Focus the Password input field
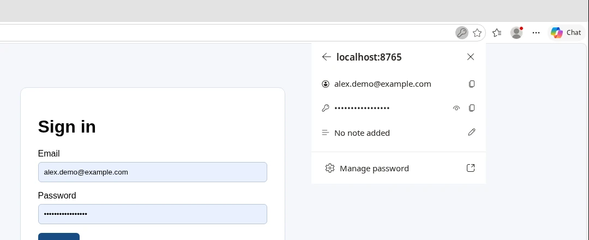 pyautogui.click(x=153, y=214)
